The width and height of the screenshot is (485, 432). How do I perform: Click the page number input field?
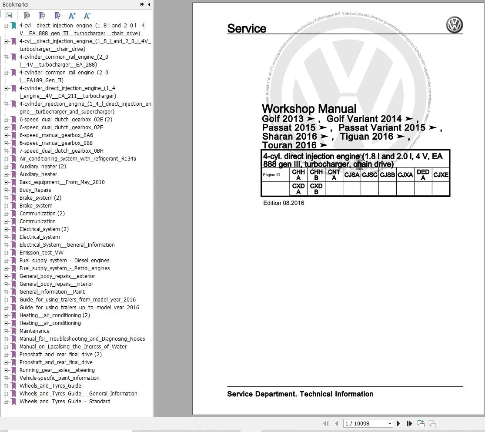click(x=361, y=423)
